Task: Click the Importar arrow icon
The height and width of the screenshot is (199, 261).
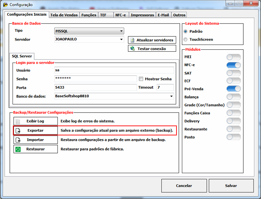Action: (x=18, y=140)
